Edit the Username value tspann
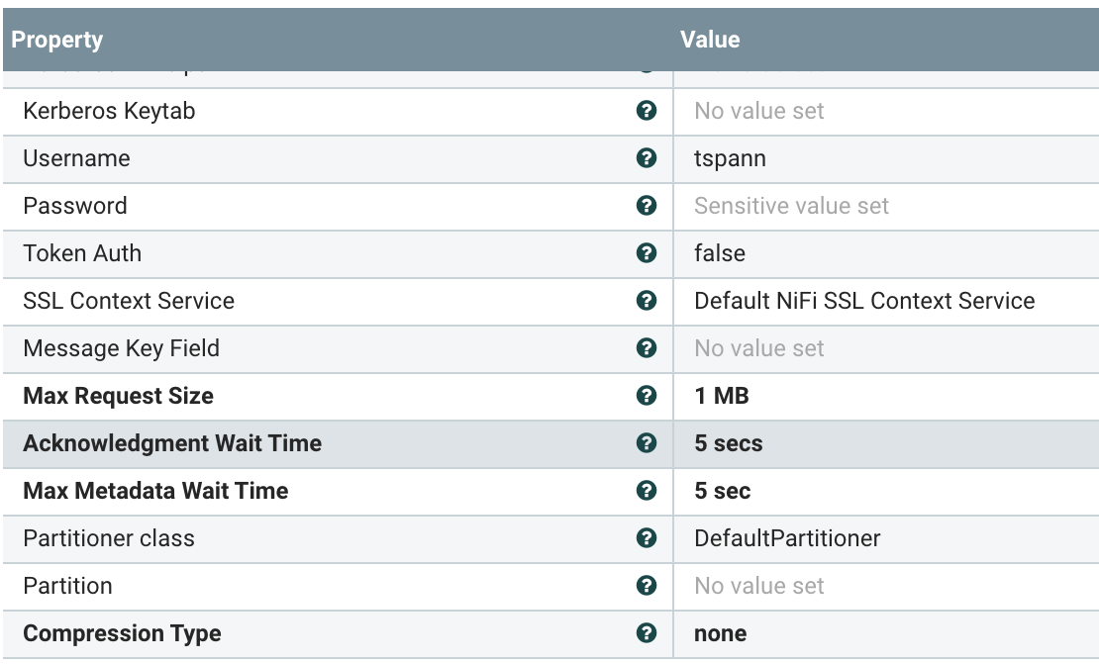This screenshot has width=1099, height=664. [x=730, y=158]
